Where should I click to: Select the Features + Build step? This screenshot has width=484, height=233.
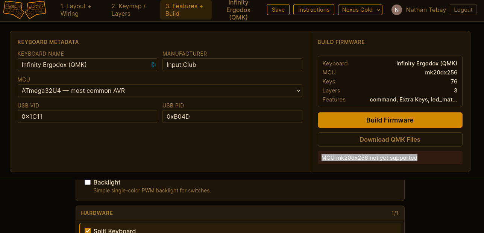186,10
